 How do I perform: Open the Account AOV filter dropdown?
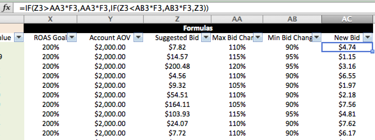(138, 38)
